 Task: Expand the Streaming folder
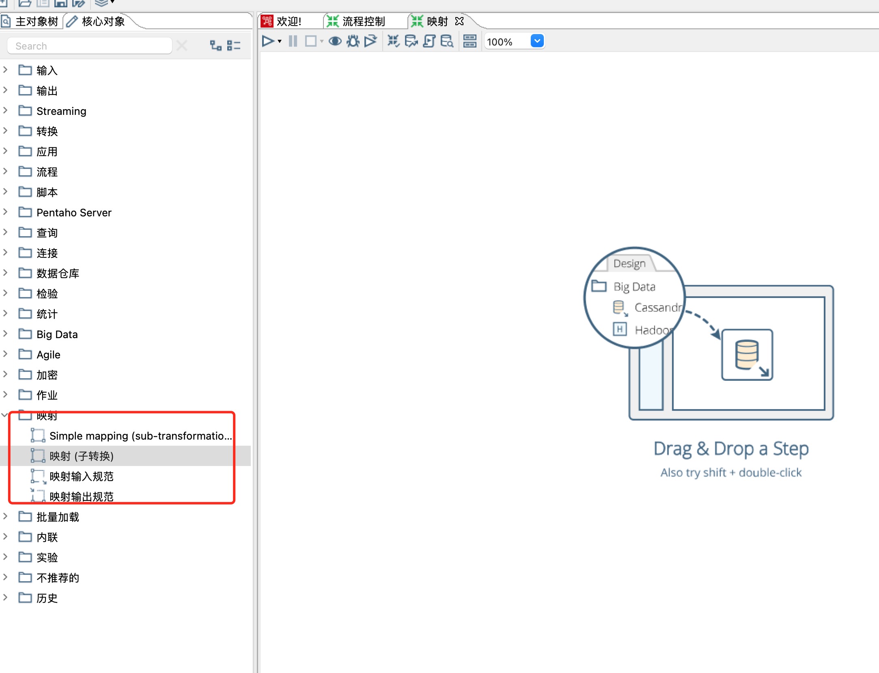click(5, 111)
